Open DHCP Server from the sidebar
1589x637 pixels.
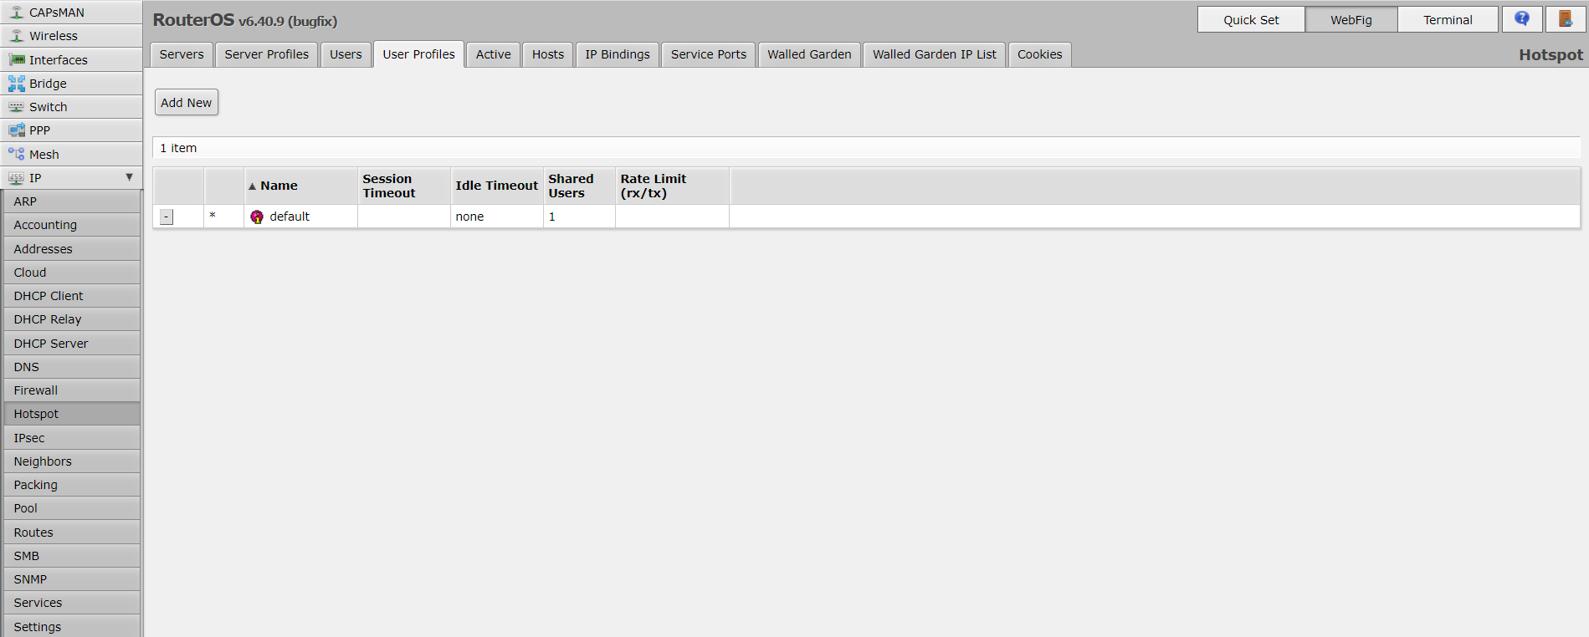click(x=51, y=344)
